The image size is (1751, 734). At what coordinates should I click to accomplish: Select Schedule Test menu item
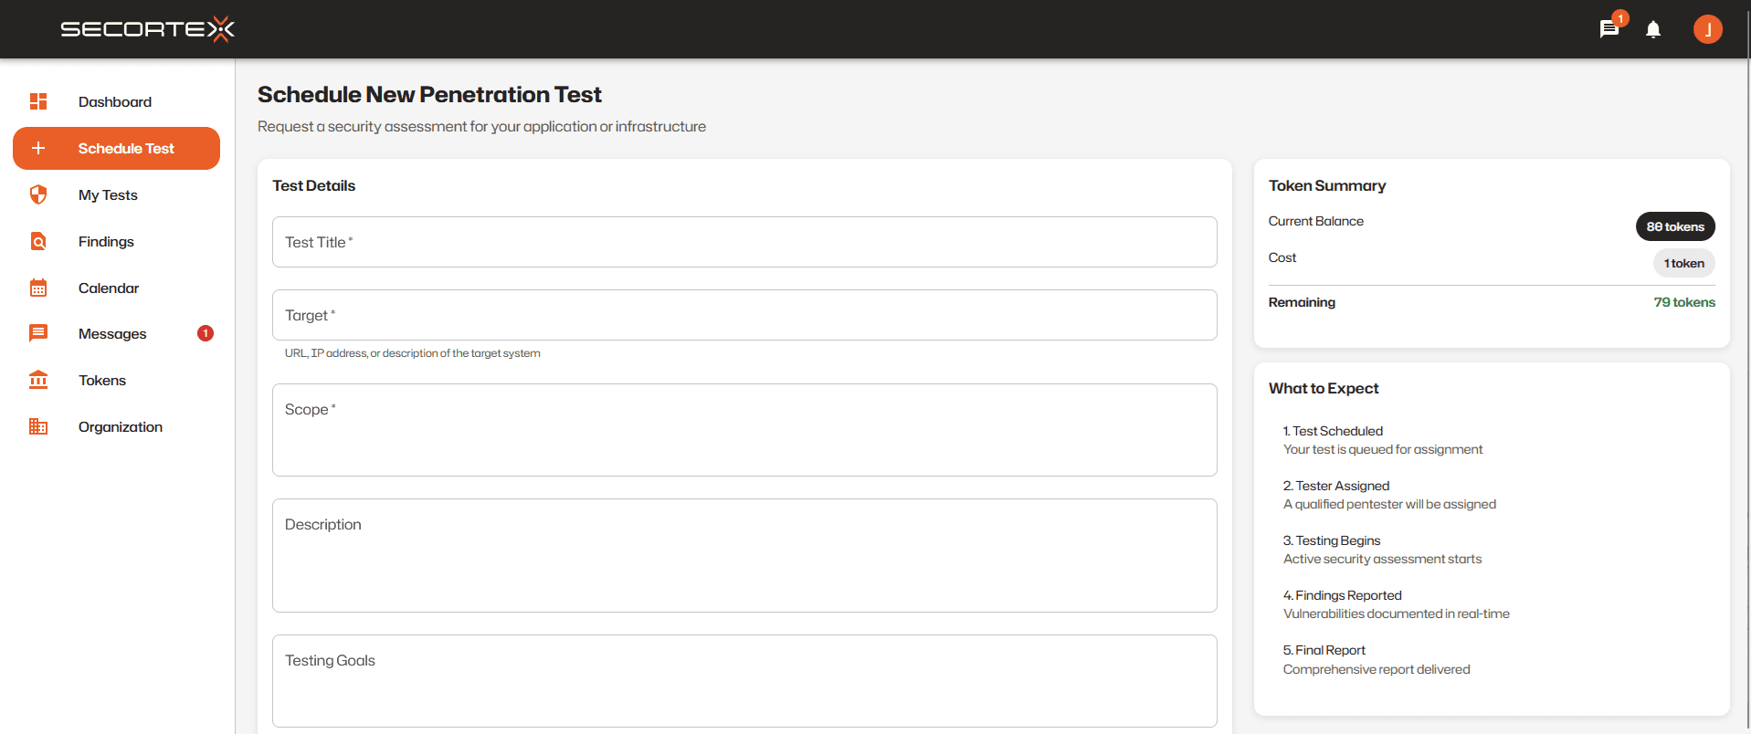pyautogui.click(x=116, y=148)
